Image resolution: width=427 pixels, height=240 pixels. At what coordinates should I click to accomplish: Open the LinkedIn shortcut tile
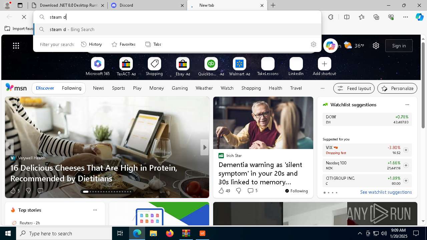296,66
